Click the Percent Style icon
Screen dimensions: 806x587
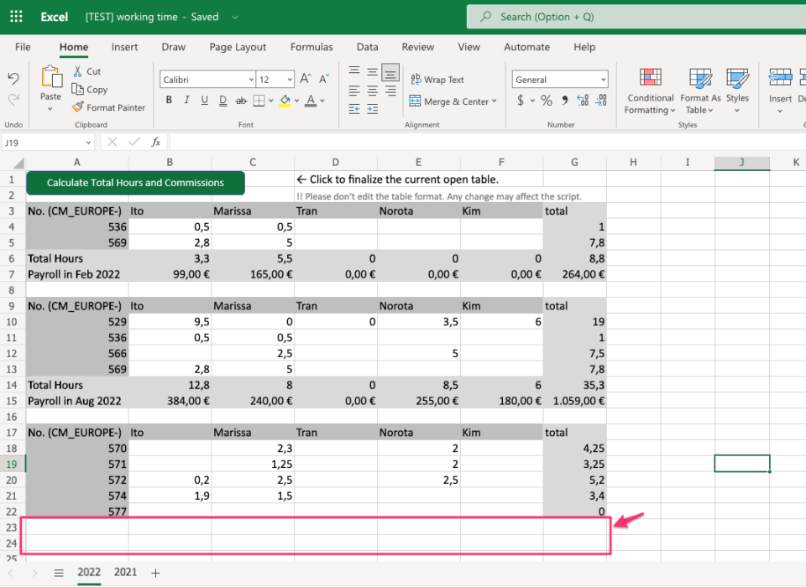tap(546, 101)
